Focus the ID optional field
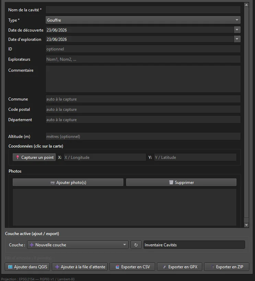This screenshot has width=255, height=281. click(x=143, y=49)
